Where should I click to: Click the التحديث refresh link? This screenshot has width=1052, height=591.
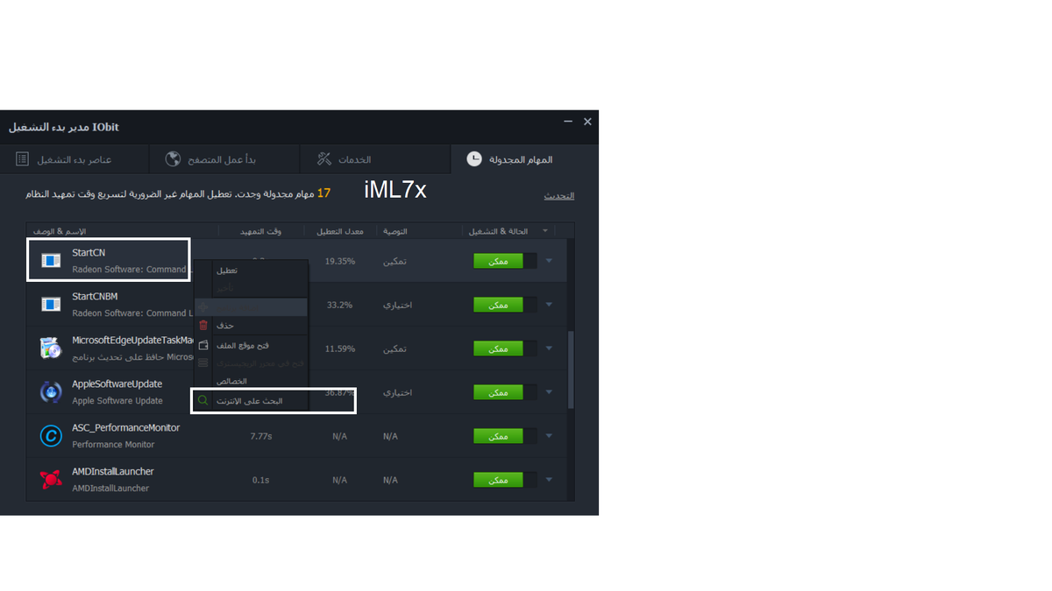(x=559, y=195)
